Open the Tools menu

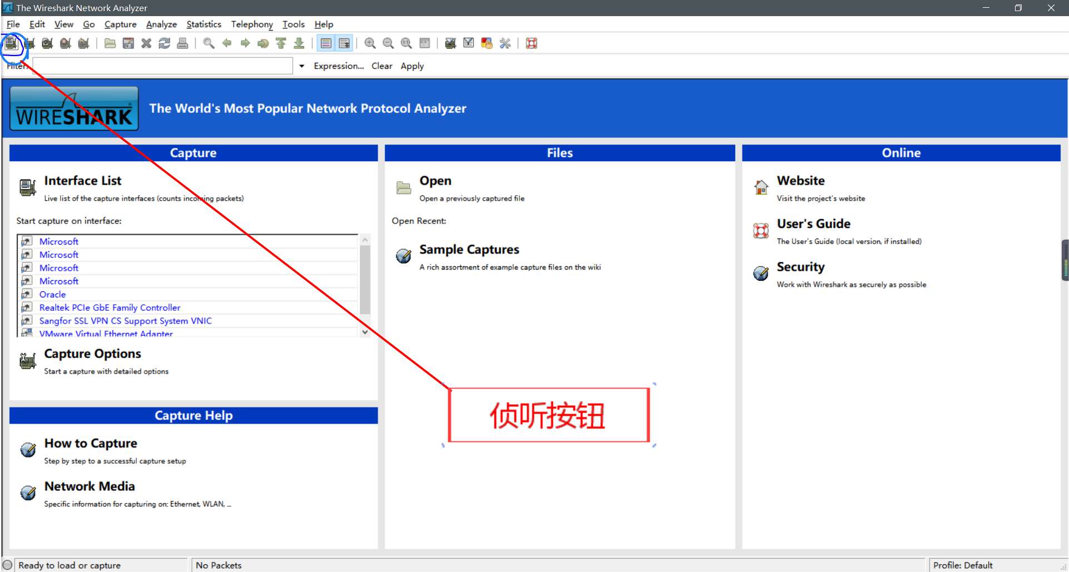pos(294,24)
